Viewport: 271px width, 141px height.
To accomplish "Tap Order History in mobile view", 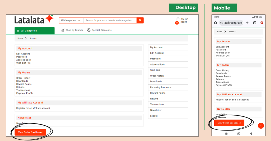I will (223, 70).
